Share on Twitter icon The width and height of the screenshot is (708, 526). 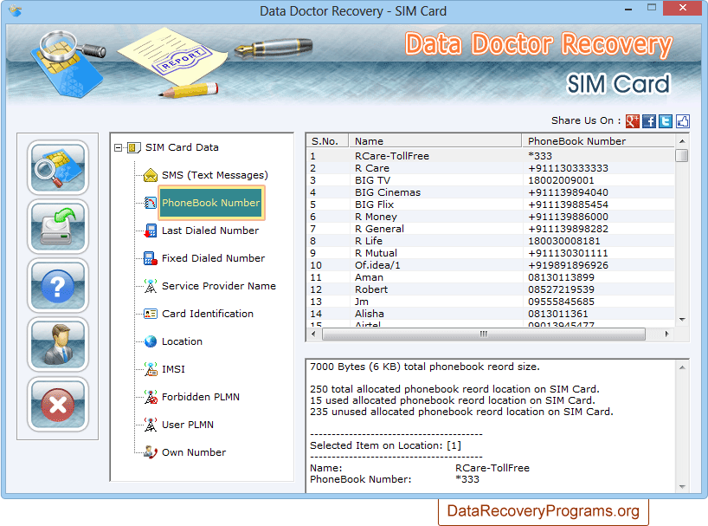point(666,121)
